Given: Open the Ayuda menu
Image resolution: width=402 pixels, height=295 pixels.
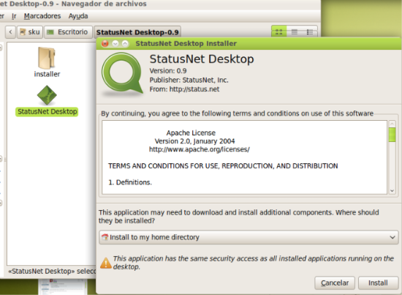Looking at the screenshot, I should pyautogui.click(x=78, y=16).
